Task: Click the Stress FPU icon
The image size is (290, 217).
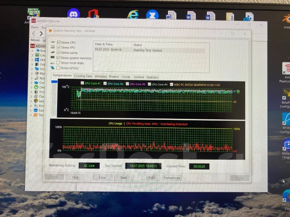Action: (53, 47)
